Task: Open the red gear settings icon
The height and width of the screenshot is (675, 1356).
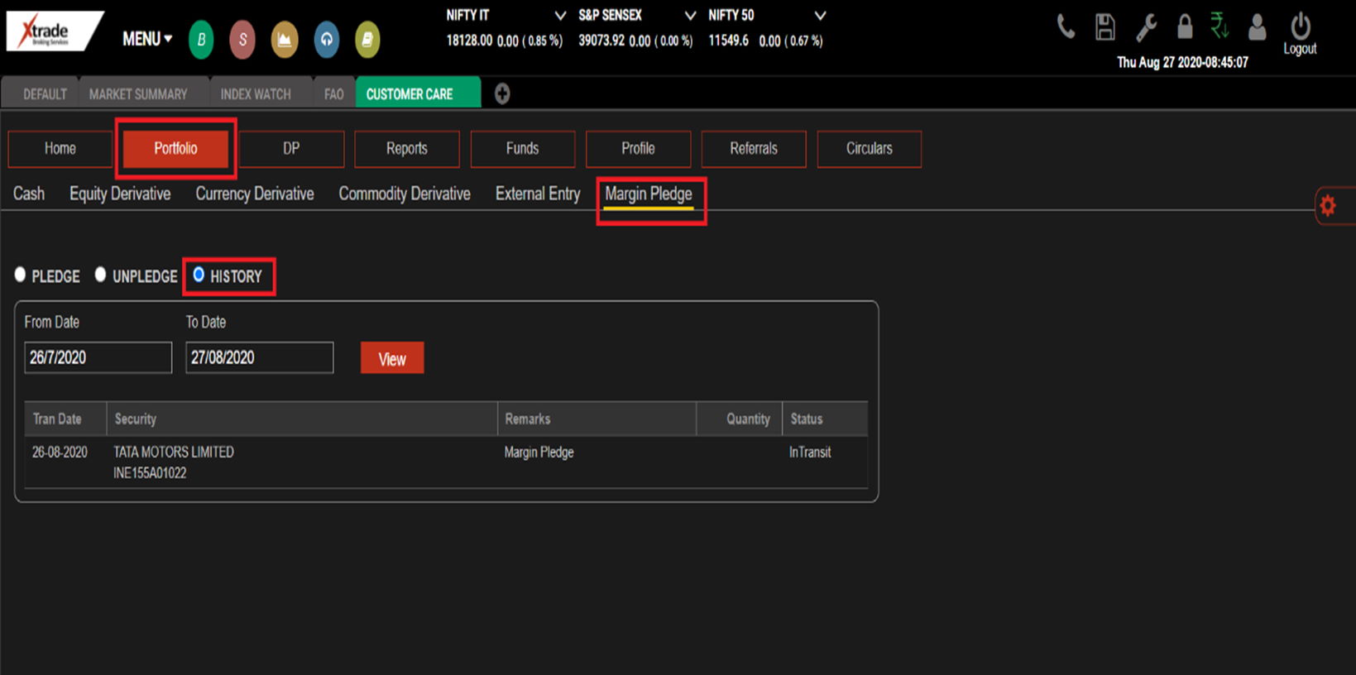Action: [1328, 206]
